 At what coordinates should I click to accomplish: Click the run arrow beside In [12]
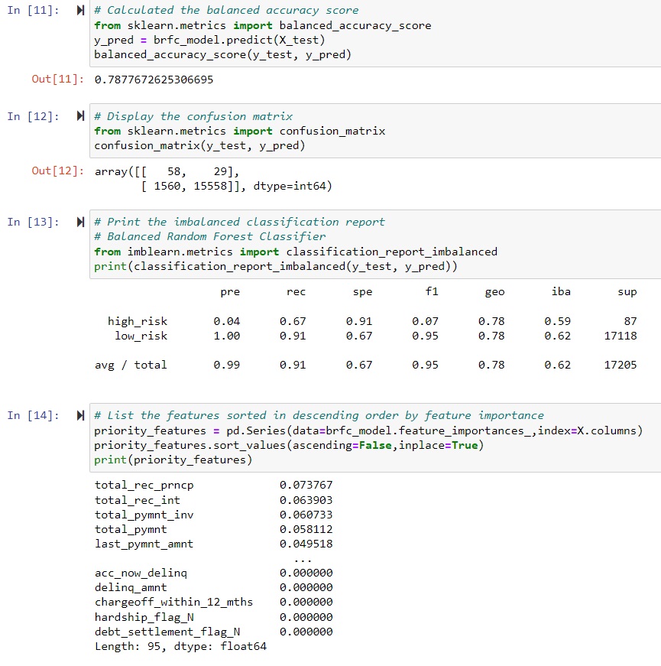79,116
